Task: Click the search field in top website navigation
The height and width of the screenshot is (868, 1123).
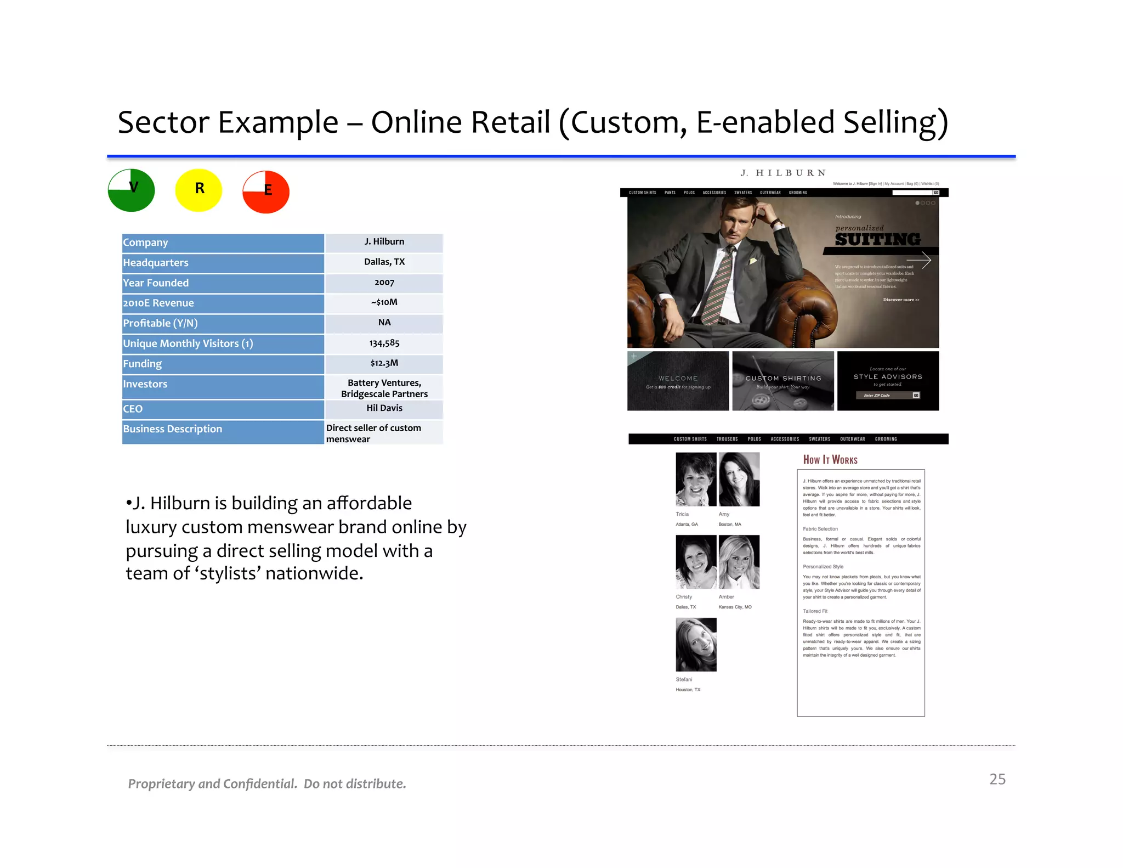Action: pyautogui.click(x=912, y=193)
